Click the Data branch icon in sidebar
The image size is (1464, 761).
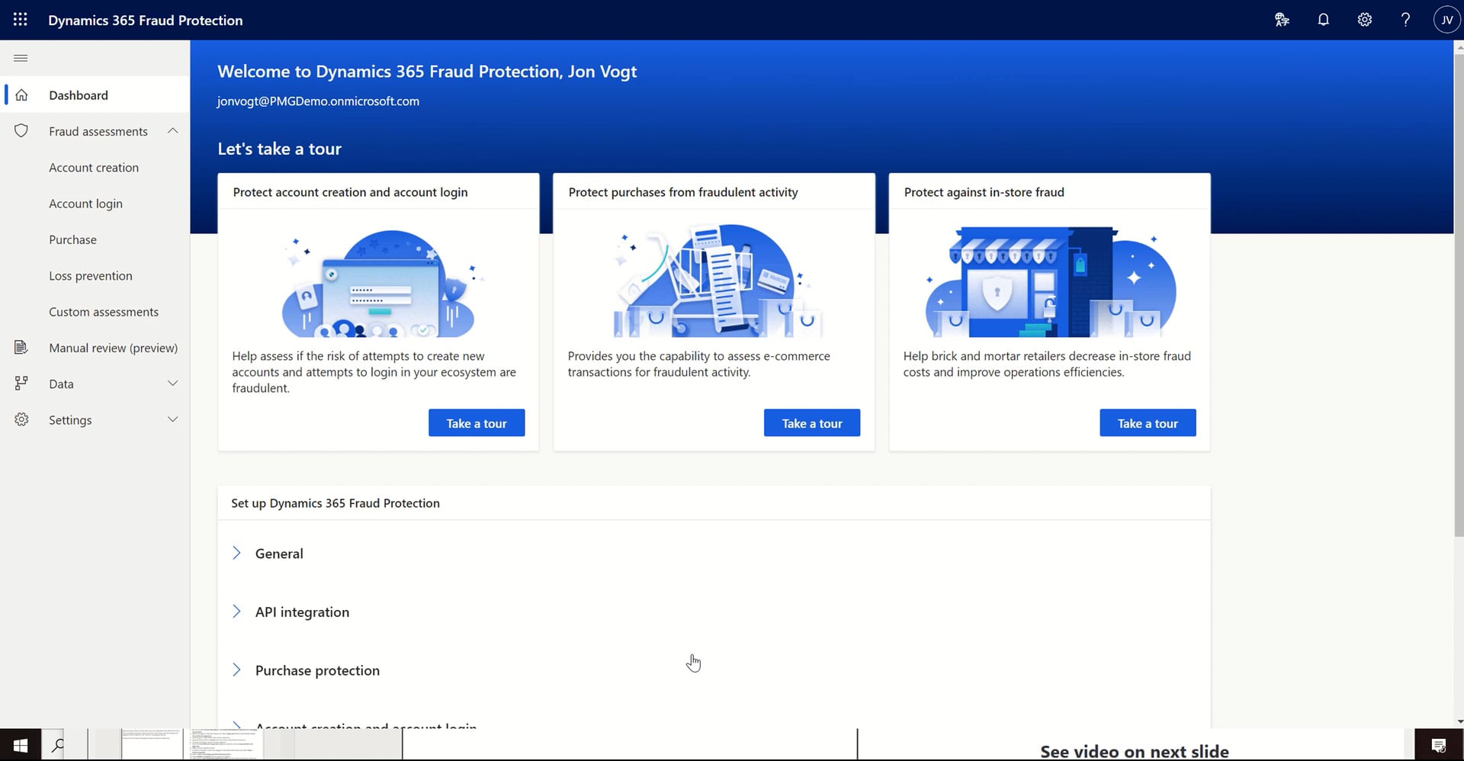(x=21, y=383)
